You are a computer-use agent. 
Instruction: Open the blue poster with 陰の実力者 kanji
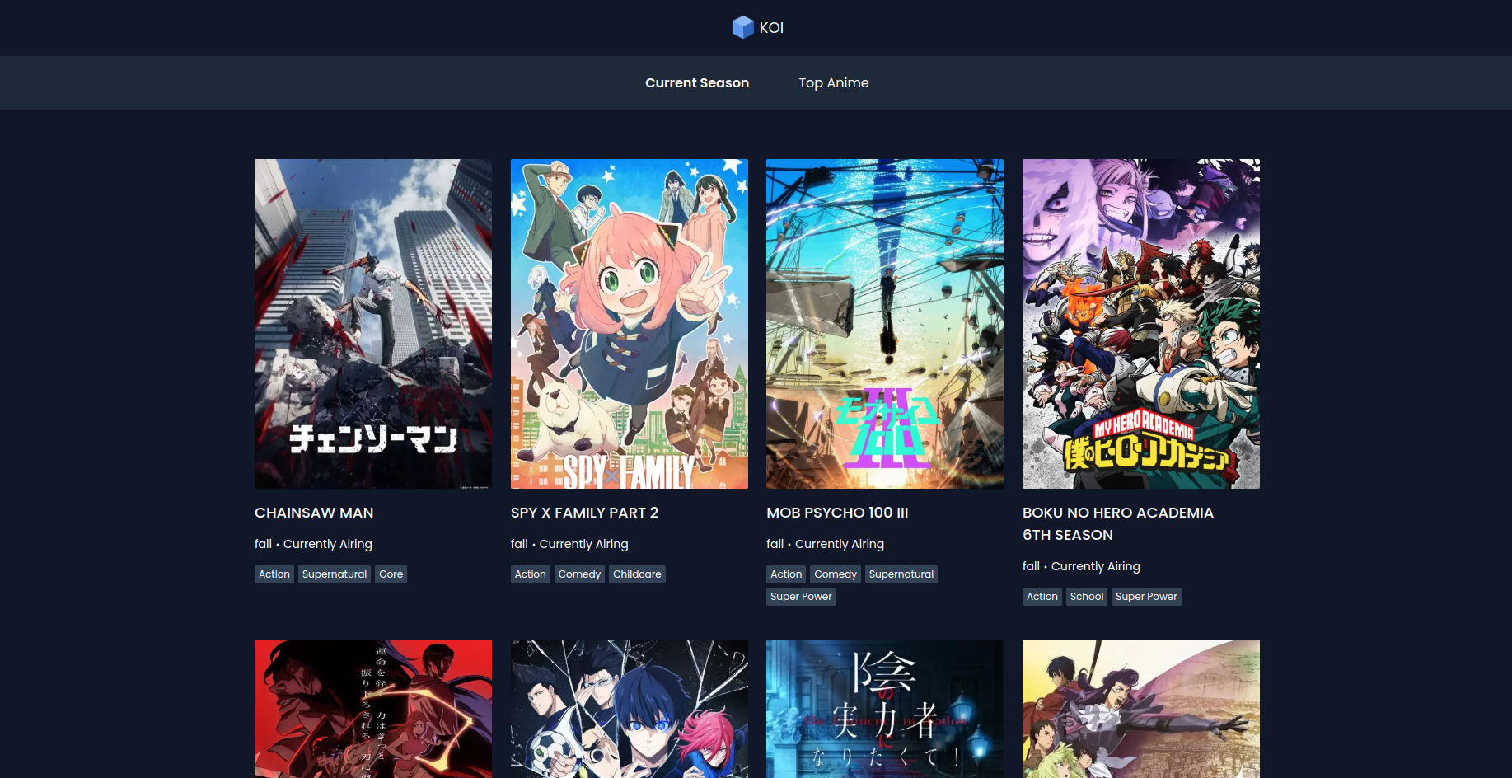[x=885, y=709]
